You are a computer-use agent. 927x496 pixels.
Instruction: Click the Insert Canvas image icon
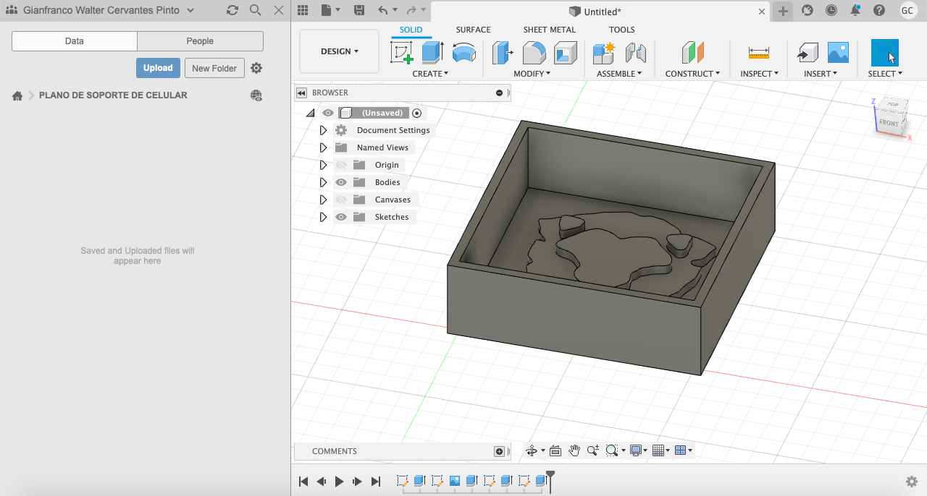[x=838, y=53]
